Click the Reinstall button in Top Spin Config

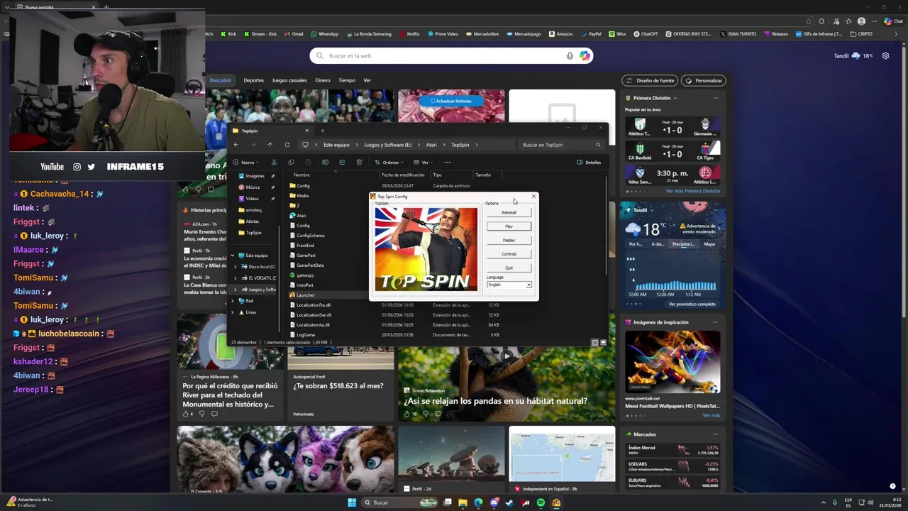(x=509, y=212)
